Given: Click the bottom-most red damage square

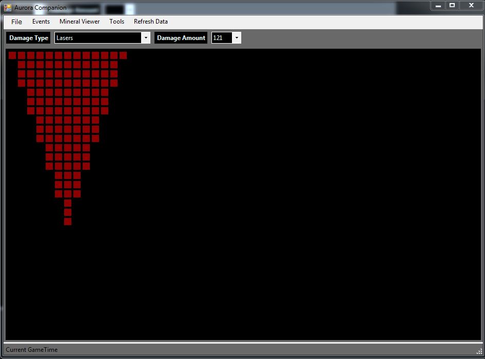Looking at the screenshot, I should click(x=68, y=222).
